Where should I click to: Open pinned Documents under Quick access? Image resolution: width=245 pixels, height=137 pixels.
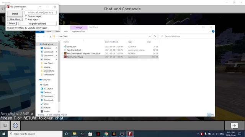click(48, 56)
